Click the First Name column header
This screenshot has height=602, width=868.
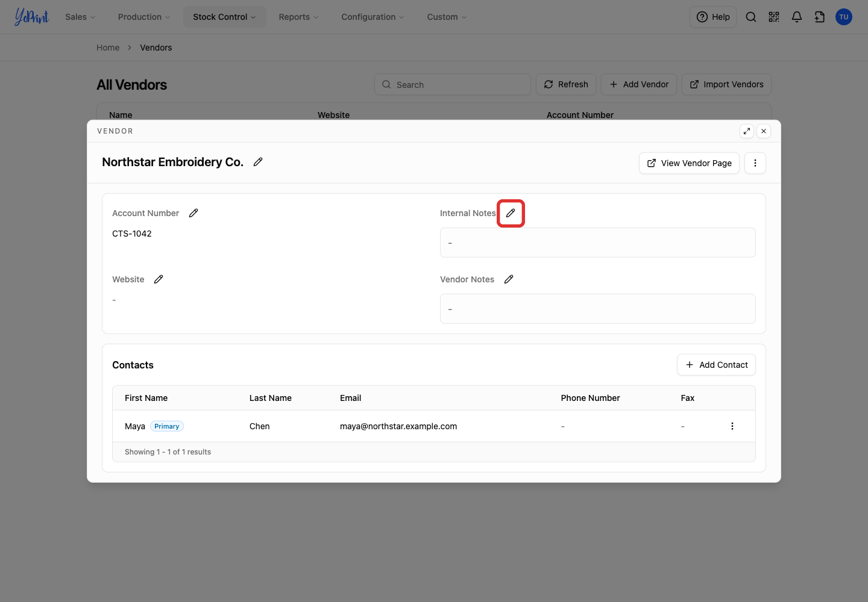click(x=146, y=398)
